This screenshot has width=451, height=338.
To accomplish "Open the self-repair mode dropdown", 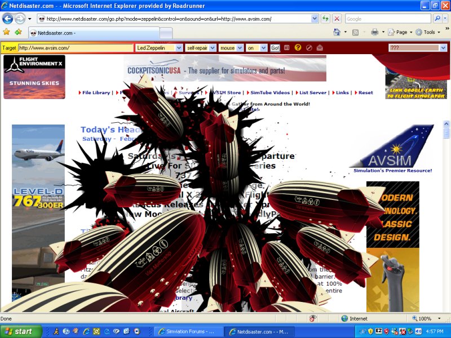I will point(201,48).
